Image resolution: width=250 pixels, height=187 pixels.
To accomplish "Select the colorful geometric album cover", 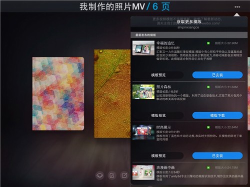I will pyautogui.click(x=58, y=94).
